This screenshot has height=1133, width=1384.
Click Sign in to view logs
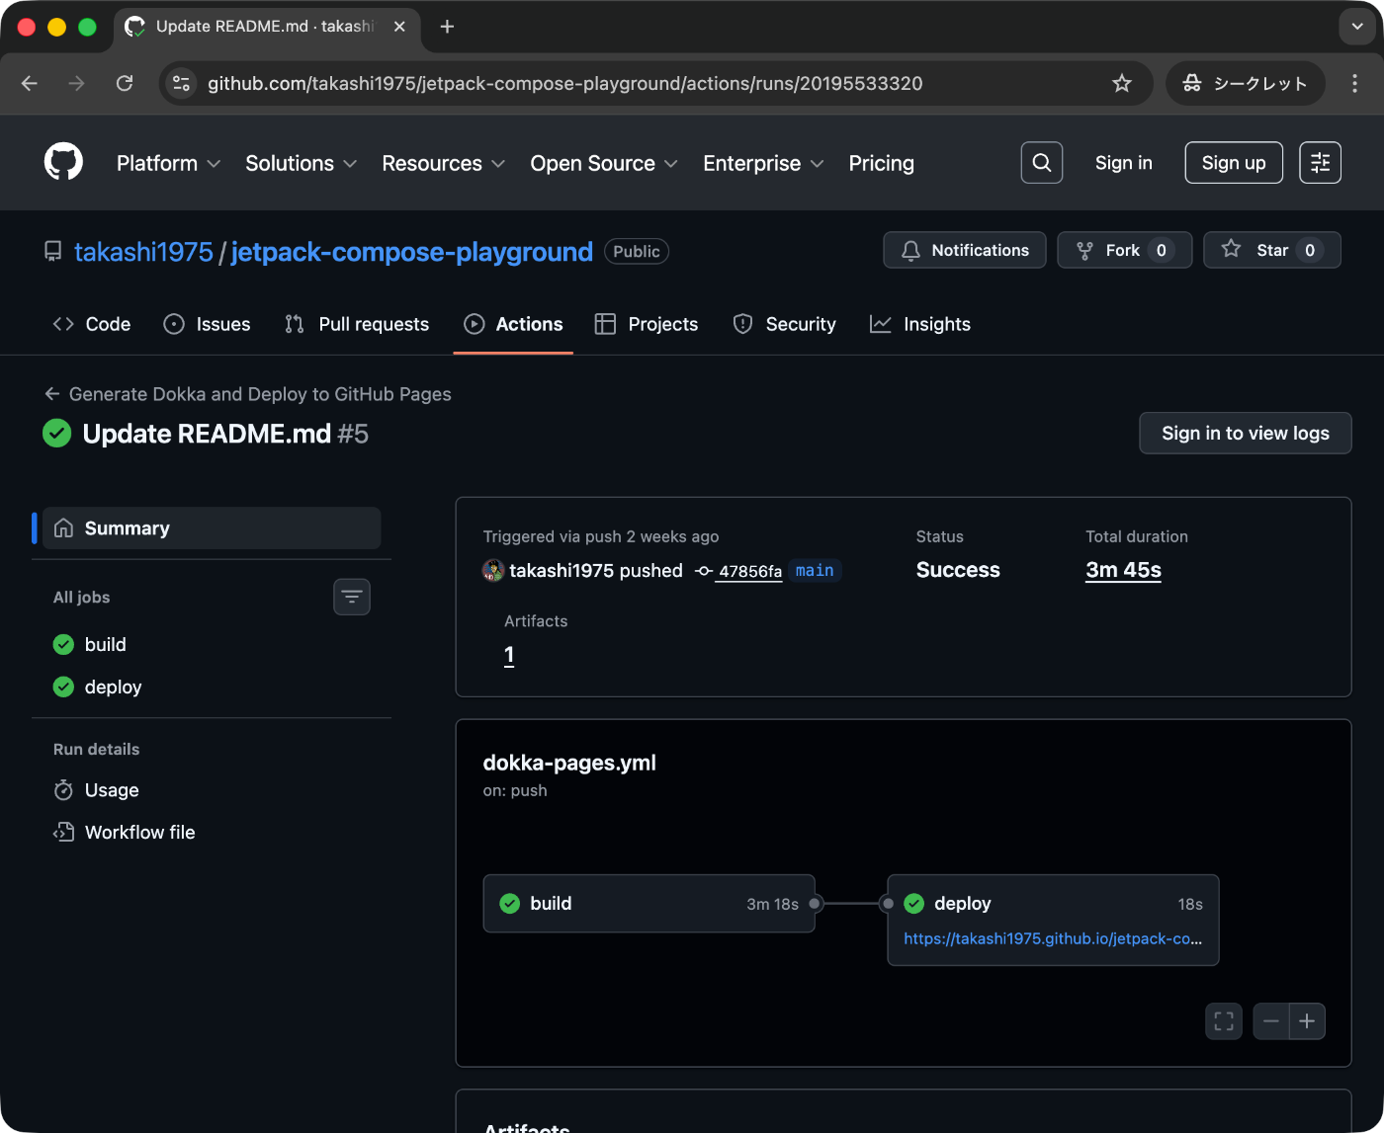coord(1246,433)
